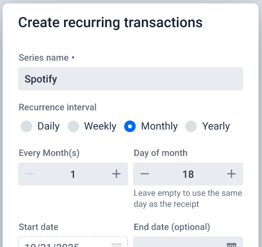Select the Monthly radio button
Screen dimensions: 262x247
point(130,126)
